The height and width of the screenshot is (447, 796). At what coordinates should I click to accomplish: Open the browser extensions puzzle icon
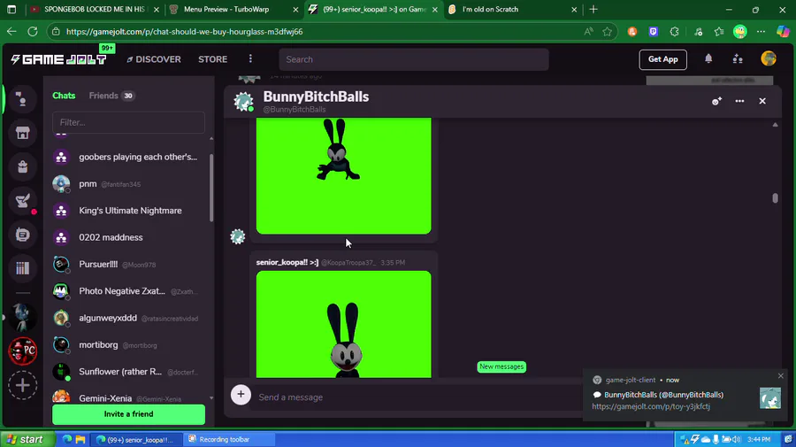coord(674,32)
